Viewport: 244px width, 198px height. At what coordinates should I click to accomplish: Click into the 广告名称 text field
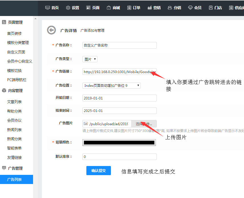click(119, 45)
